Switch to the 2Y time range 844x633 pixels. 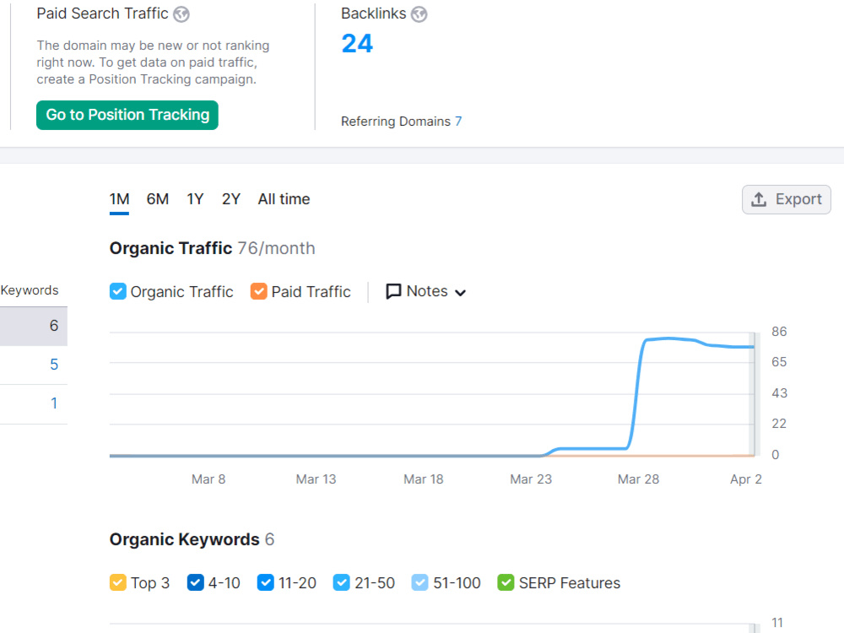pyautogui.click(x=231, y=200)
